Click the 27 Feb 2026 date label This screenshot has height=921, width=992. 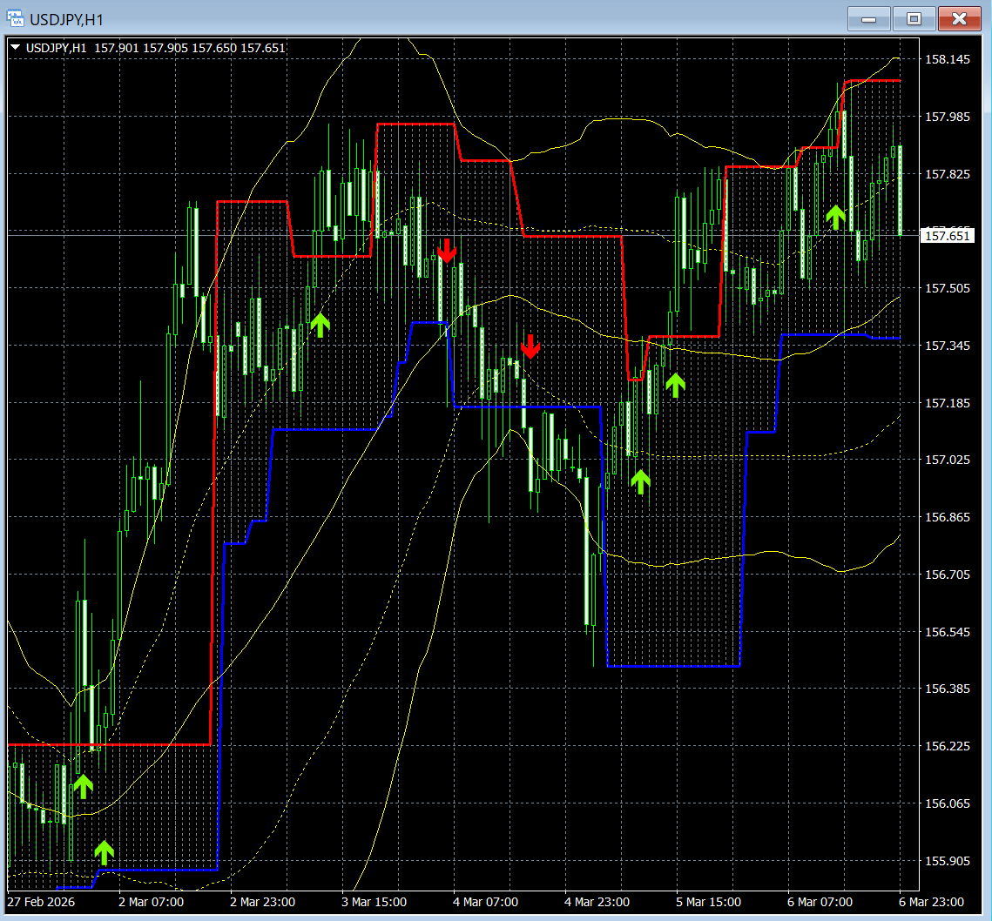click(41, 902)
